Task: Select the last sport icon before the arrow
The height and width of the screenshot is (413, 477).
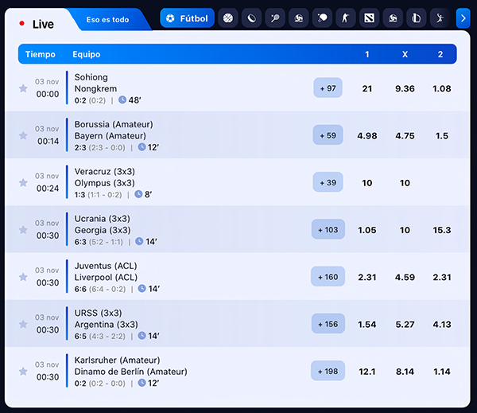Action: 439,18
